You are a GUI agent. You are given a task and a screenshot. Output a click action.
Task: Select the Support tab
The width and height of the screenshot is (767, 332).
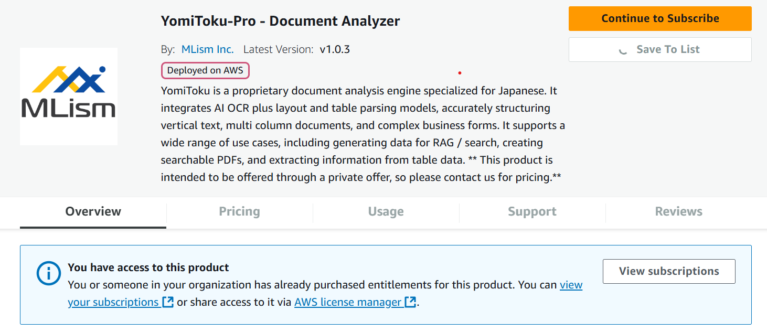(532, 212)
